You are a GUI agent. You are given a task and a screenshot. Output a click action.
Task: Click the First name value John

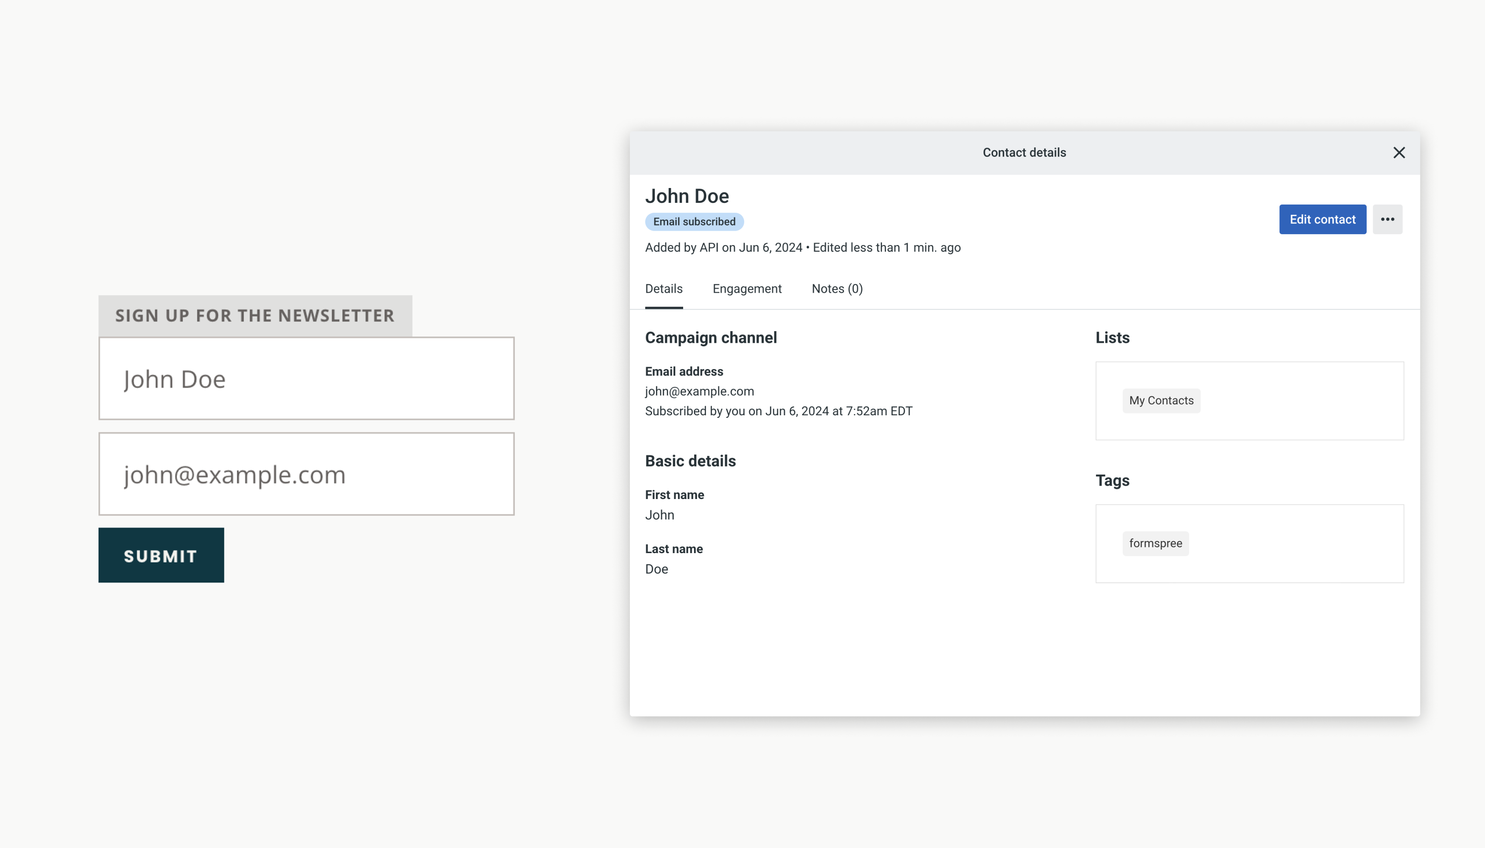(x=659, y=516)
